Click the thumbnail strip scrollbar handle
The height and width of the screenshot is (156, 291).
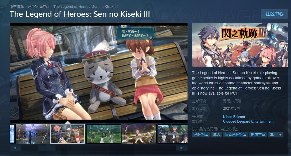tap(47, 148)
